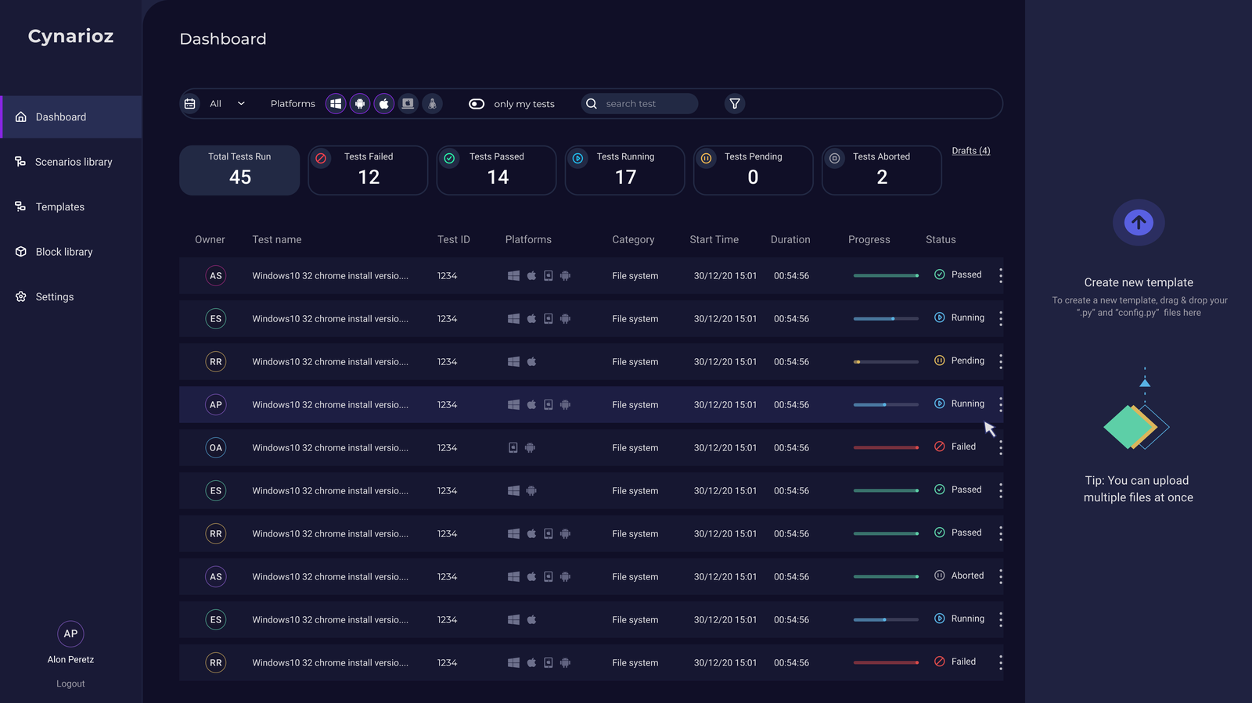Toggle the Windows platform filter

336,103
